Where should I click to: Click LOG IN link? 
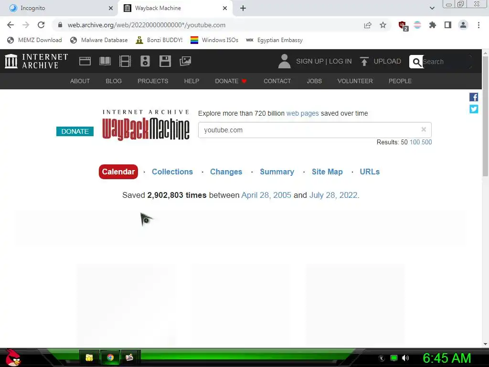click(x=340, y=61)
